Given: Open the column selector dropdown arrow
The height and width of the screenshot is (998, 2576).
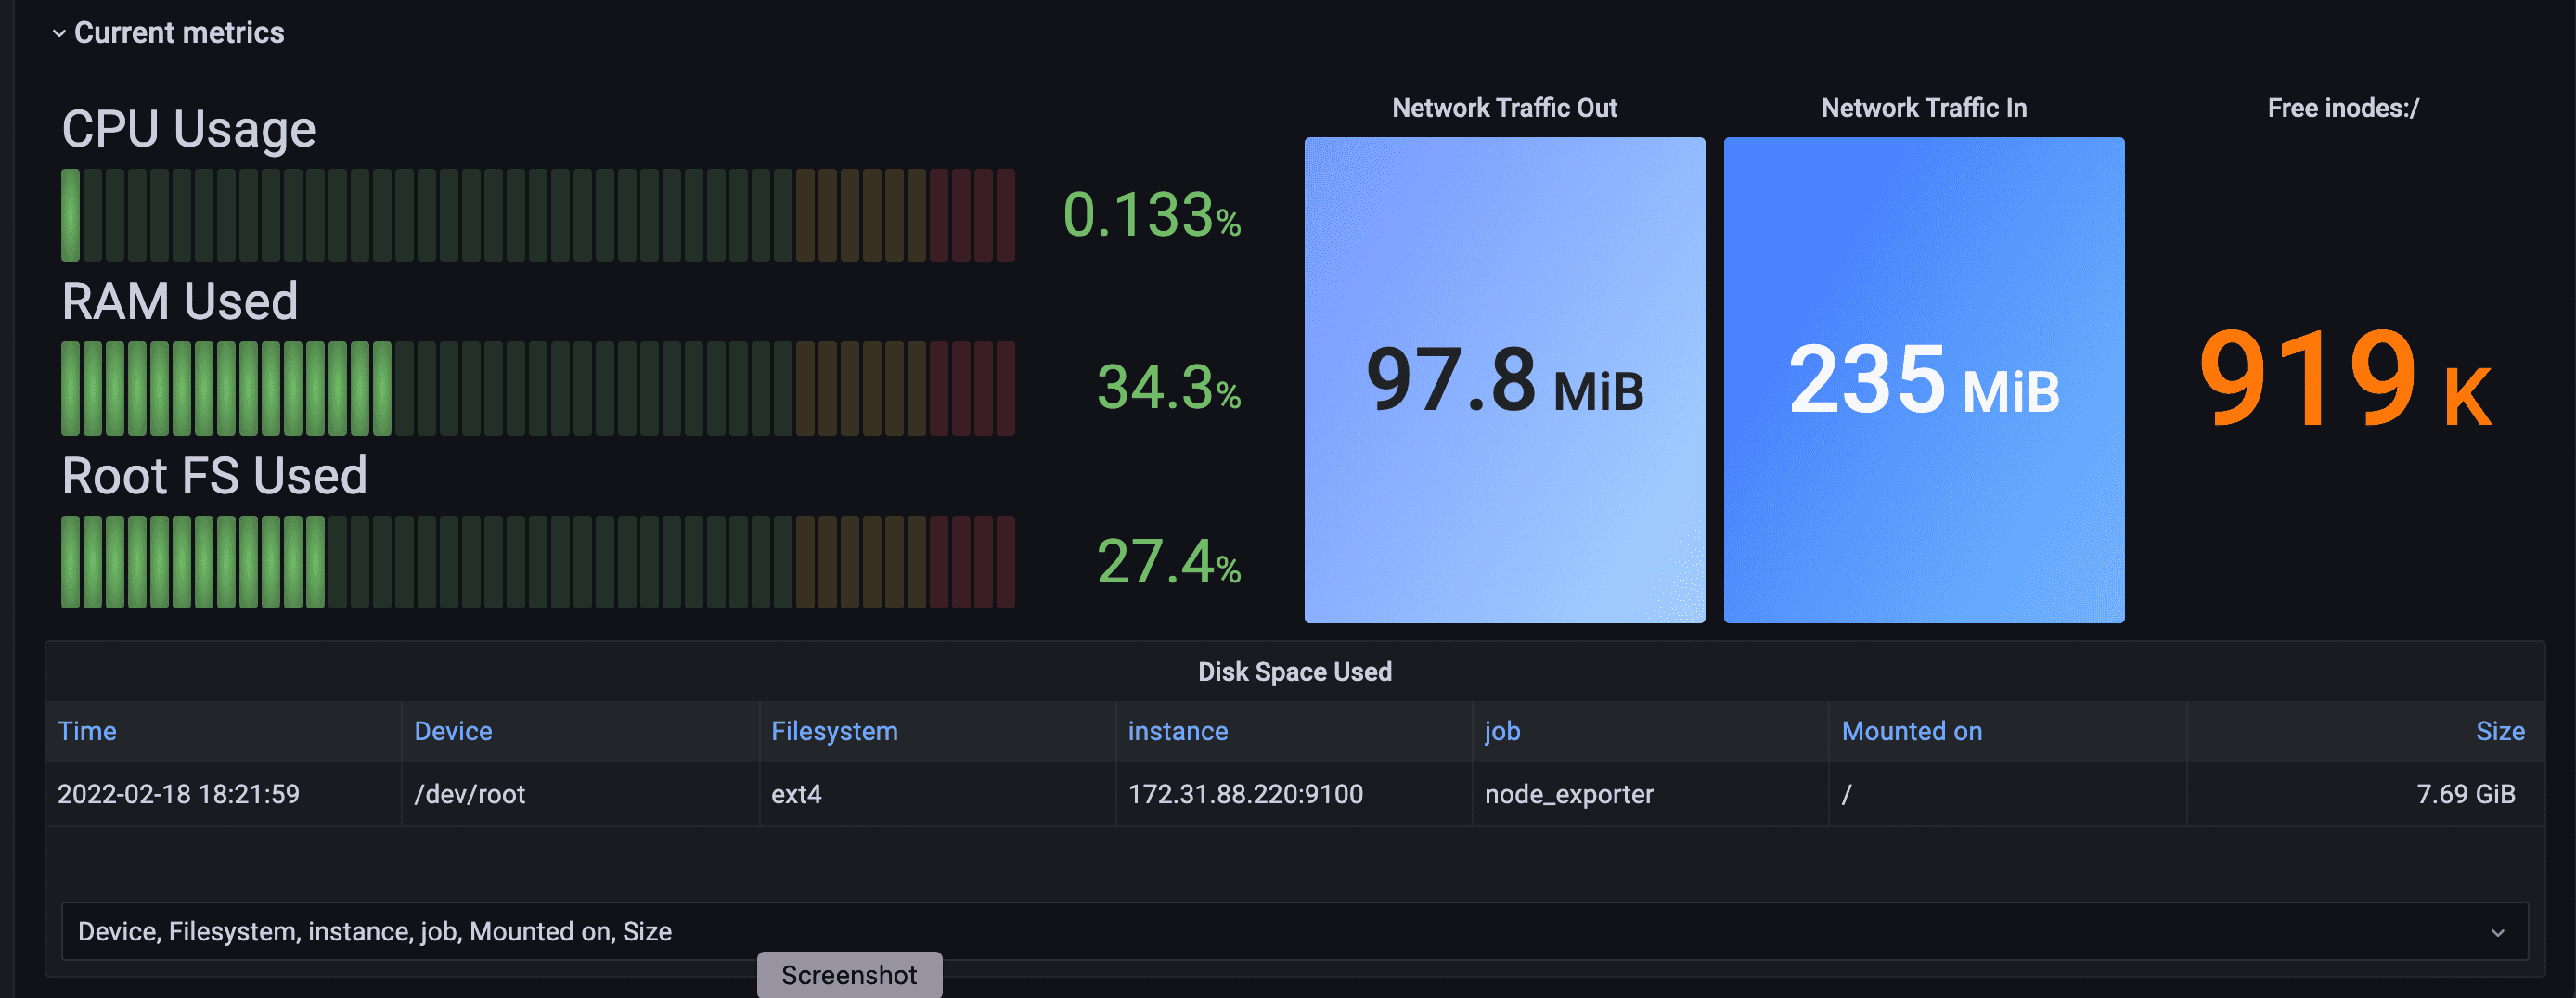Looking at the screenshot, I should click(2497, 932).
